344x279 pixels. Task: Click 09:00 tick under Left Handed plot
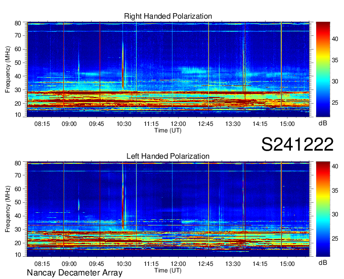pos(69,264)
